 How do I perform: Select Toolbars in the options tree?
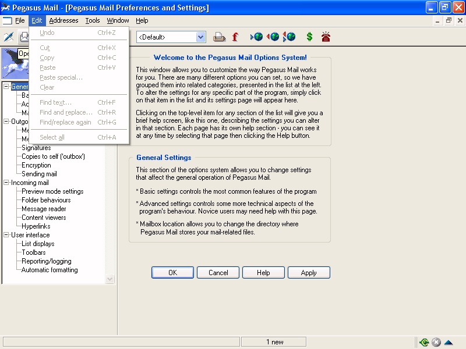coord(34,252)
